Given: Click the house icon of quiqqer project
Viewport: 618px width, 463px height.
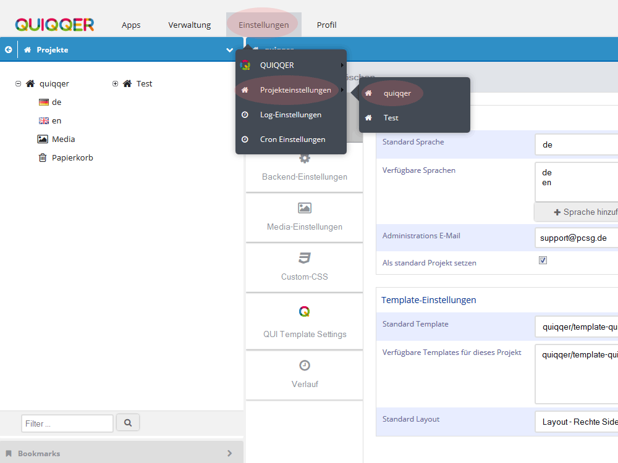Looking at the screenshot, I should pyautogui.click(x=30, y=83).
